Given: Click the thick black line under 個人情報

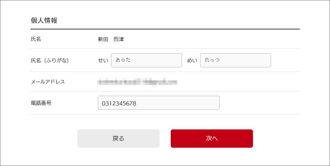Looking at the screenshot, I should click(x=165, y=29).
